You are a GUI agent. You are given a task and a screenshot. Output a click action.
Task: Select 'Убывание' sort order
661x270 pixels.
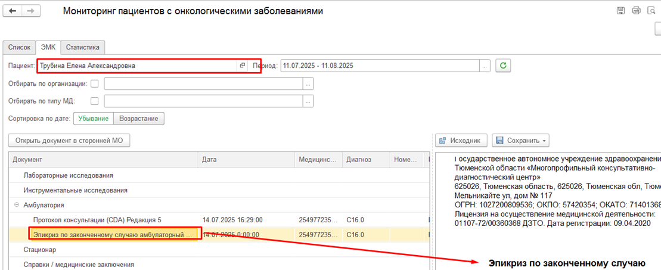coord(94,119)
